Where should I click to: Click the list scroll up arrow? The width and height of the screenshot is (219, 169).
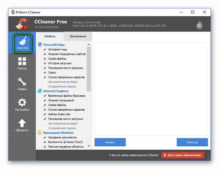click(x=89, y=45)
